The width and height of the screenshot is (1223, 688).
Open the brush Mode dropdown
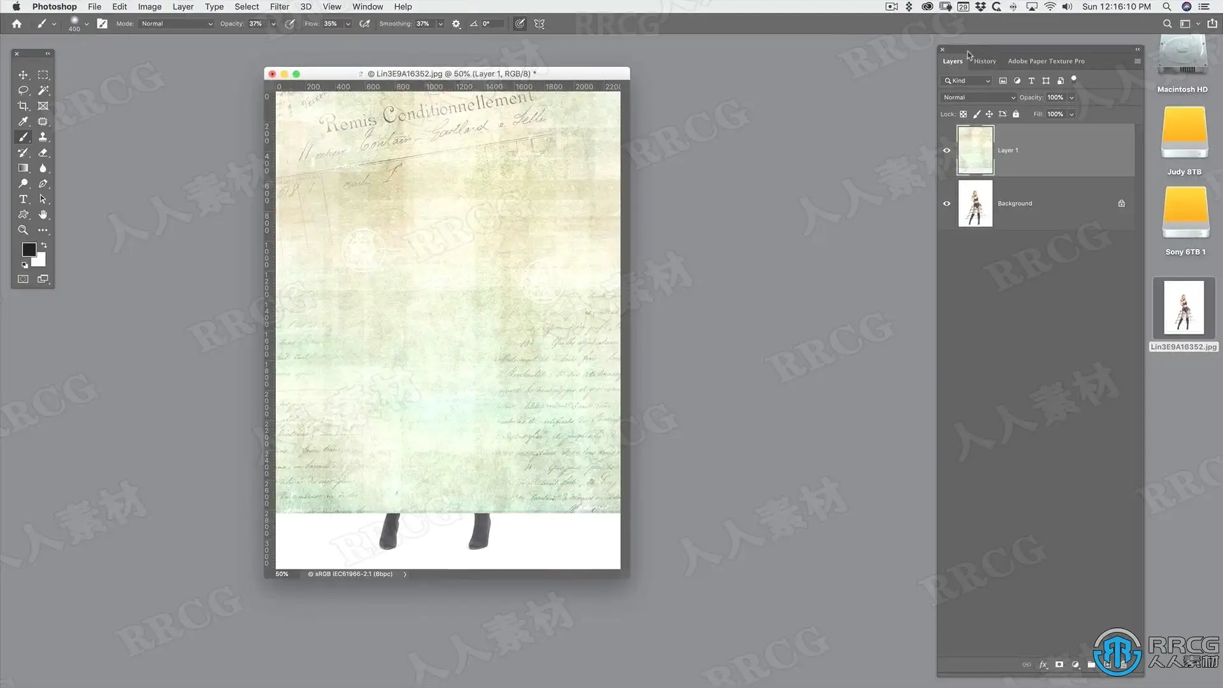(176, 24)
